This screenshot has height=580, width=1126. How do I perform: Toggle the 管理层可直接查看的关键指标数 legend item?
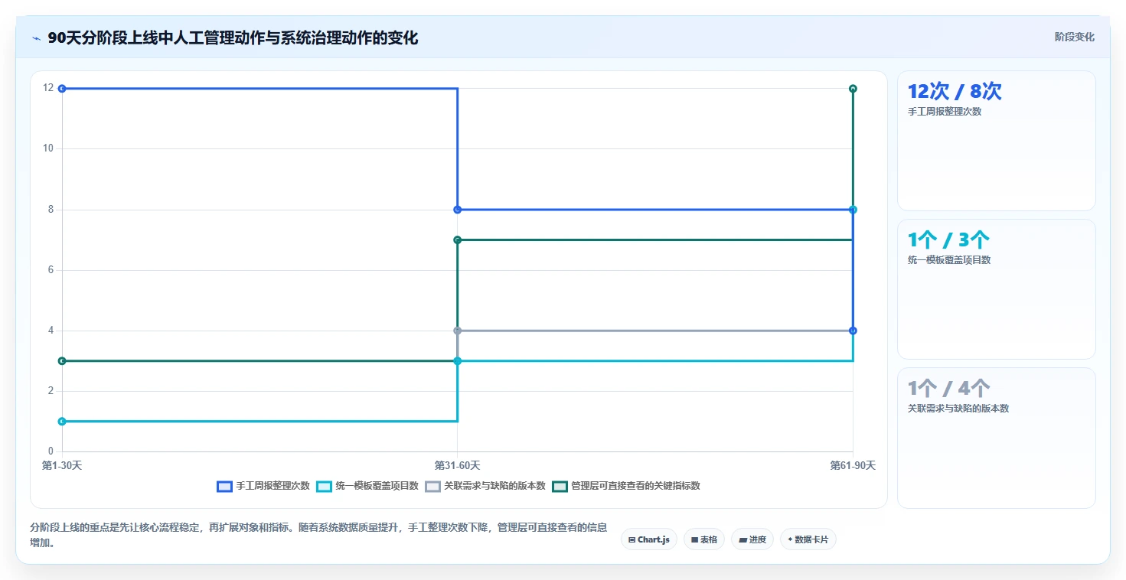626,486
